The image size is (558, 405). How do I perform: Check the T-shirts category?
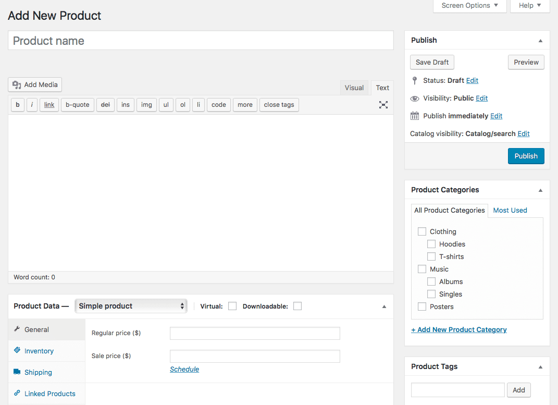431,256
